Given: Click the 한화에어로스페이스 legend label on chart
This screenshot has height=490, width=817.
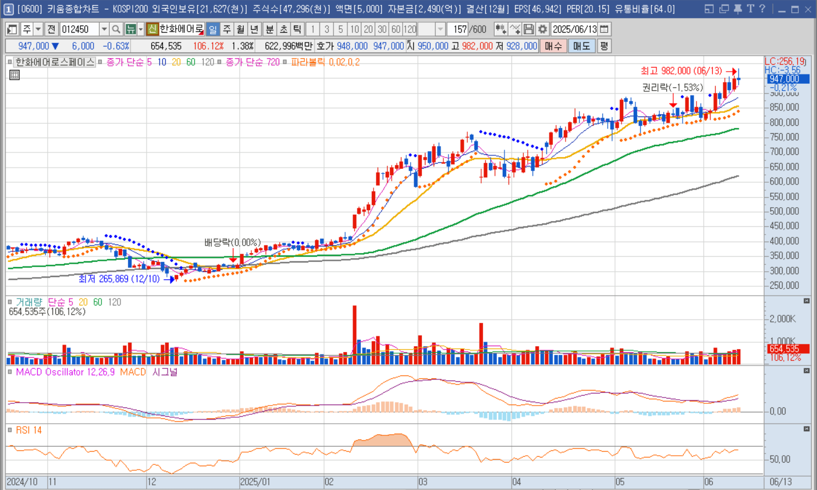Looking at the screenshot, I should pos(55,62).
